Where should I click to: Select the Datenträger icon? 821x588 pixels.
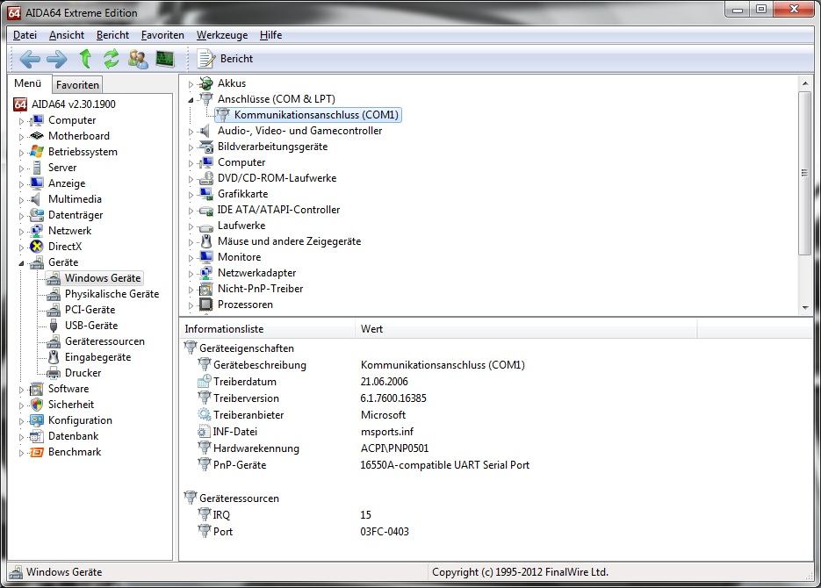[x=37, y=215]
